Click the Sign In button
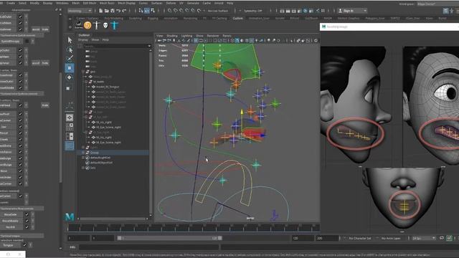The width and height of the screenshot is (459, 258). [x=352, y=11]
